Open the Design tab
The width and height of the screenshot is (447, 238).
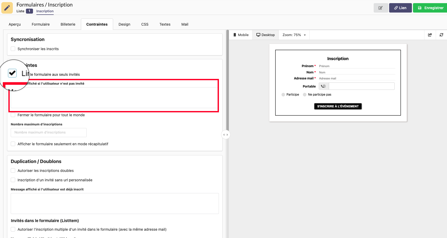point(124,24)
